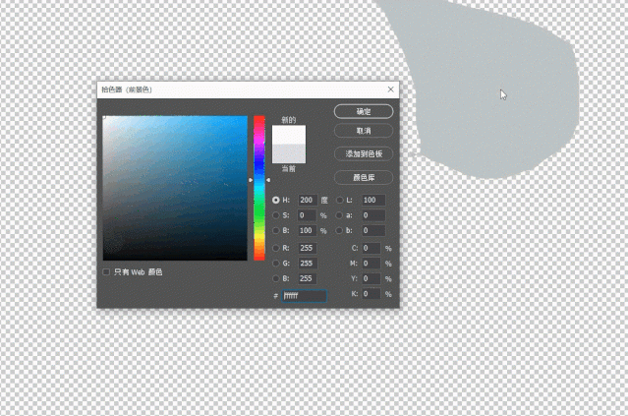Click the M magenta percentage field
628x416 pixels.
click(x=371, y=264)
